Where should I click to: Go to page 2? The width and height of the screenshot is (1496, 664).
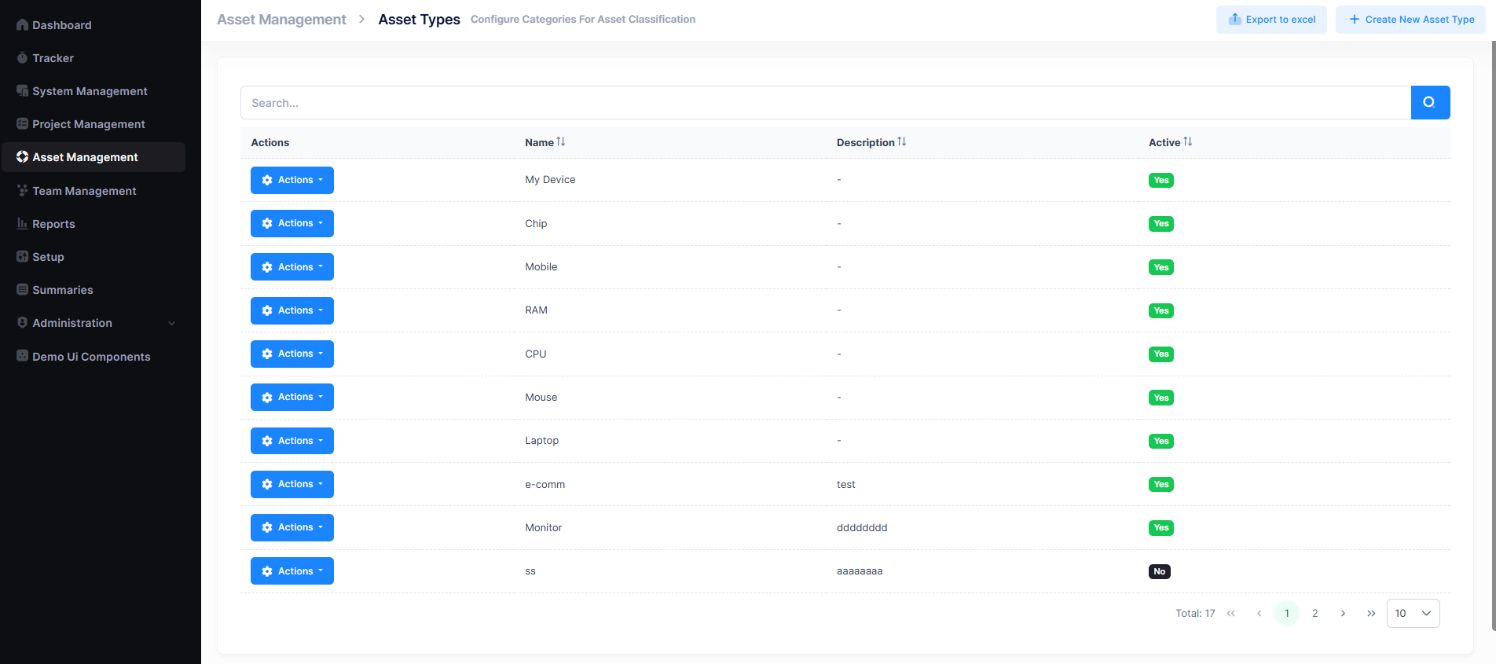1314,614
